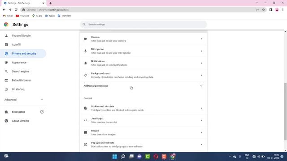Open JavaScript content settings

(x=143, y=120)
